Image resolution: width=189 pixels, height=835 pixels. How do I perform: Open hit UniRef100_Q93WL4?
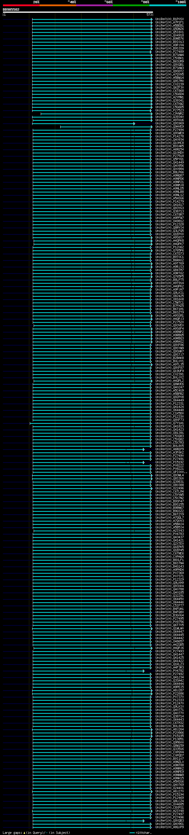pos(169,475)
